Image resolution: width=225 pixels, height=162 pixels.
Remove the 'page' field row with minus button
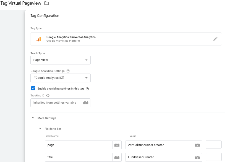(x=213, y=145)
